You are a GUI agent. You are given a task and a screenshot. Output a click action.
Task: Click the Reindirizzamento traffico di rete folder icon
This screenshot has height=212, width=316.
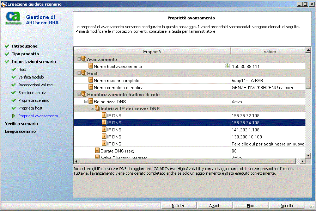pos(84,94)
